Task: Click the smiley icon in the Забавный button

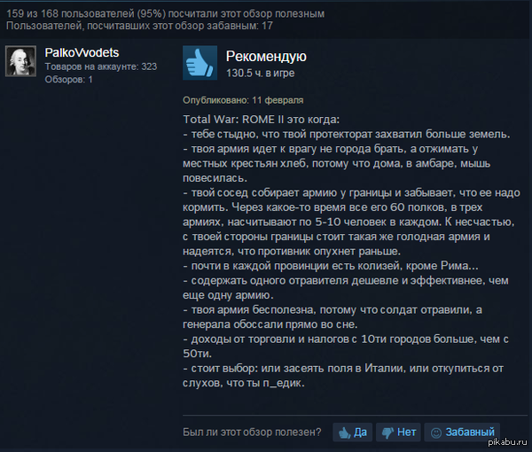Action: [436, 433]
